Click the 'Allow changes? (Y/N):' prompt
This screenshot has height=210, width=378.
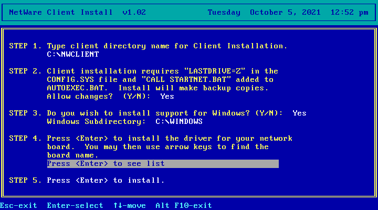coord(99,97)
